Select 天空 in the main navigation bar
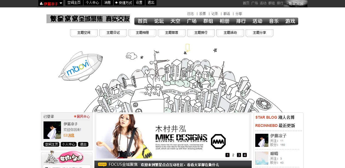 175,21
